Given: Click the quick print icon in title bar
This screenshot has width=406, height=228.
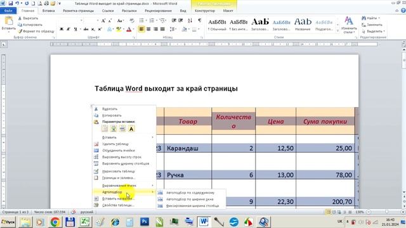Looking at the screenshot, I should 46,4.
